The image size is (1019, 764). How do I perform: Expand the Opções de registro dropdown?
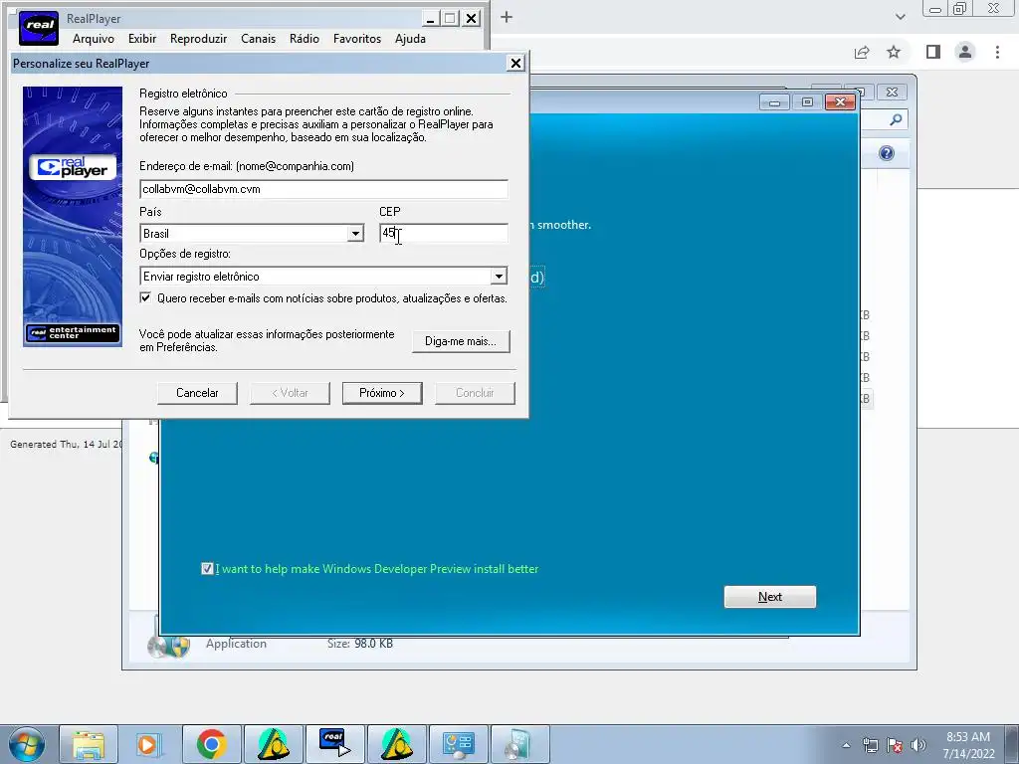tap(499, 277)
